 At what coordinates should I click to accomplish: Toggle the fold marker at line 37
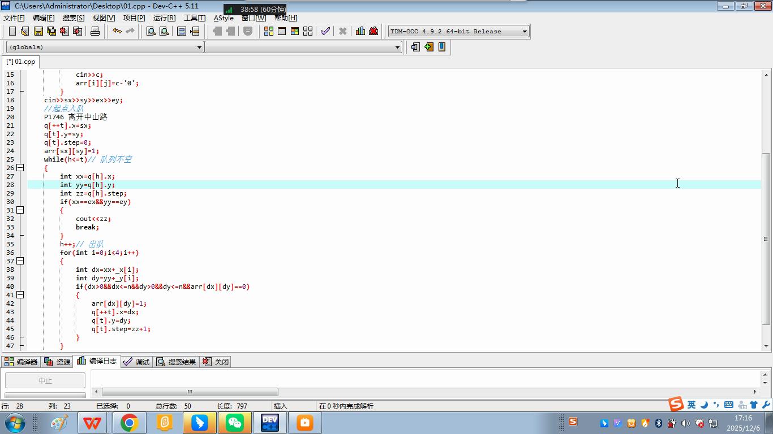[20, 261]
